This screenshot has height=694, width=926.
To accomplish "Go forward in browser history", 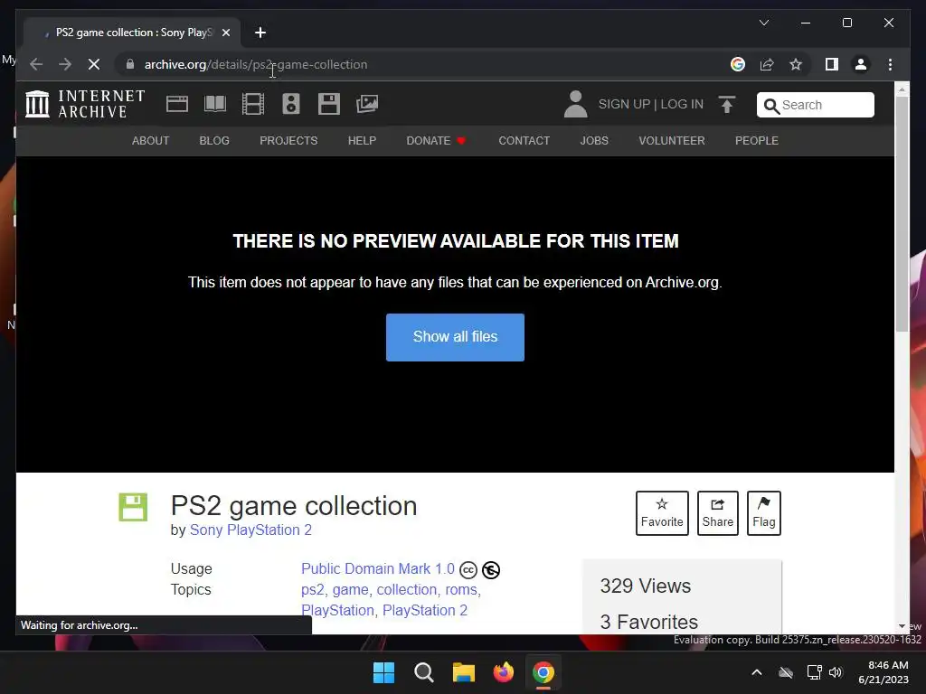I will [65, 64].
